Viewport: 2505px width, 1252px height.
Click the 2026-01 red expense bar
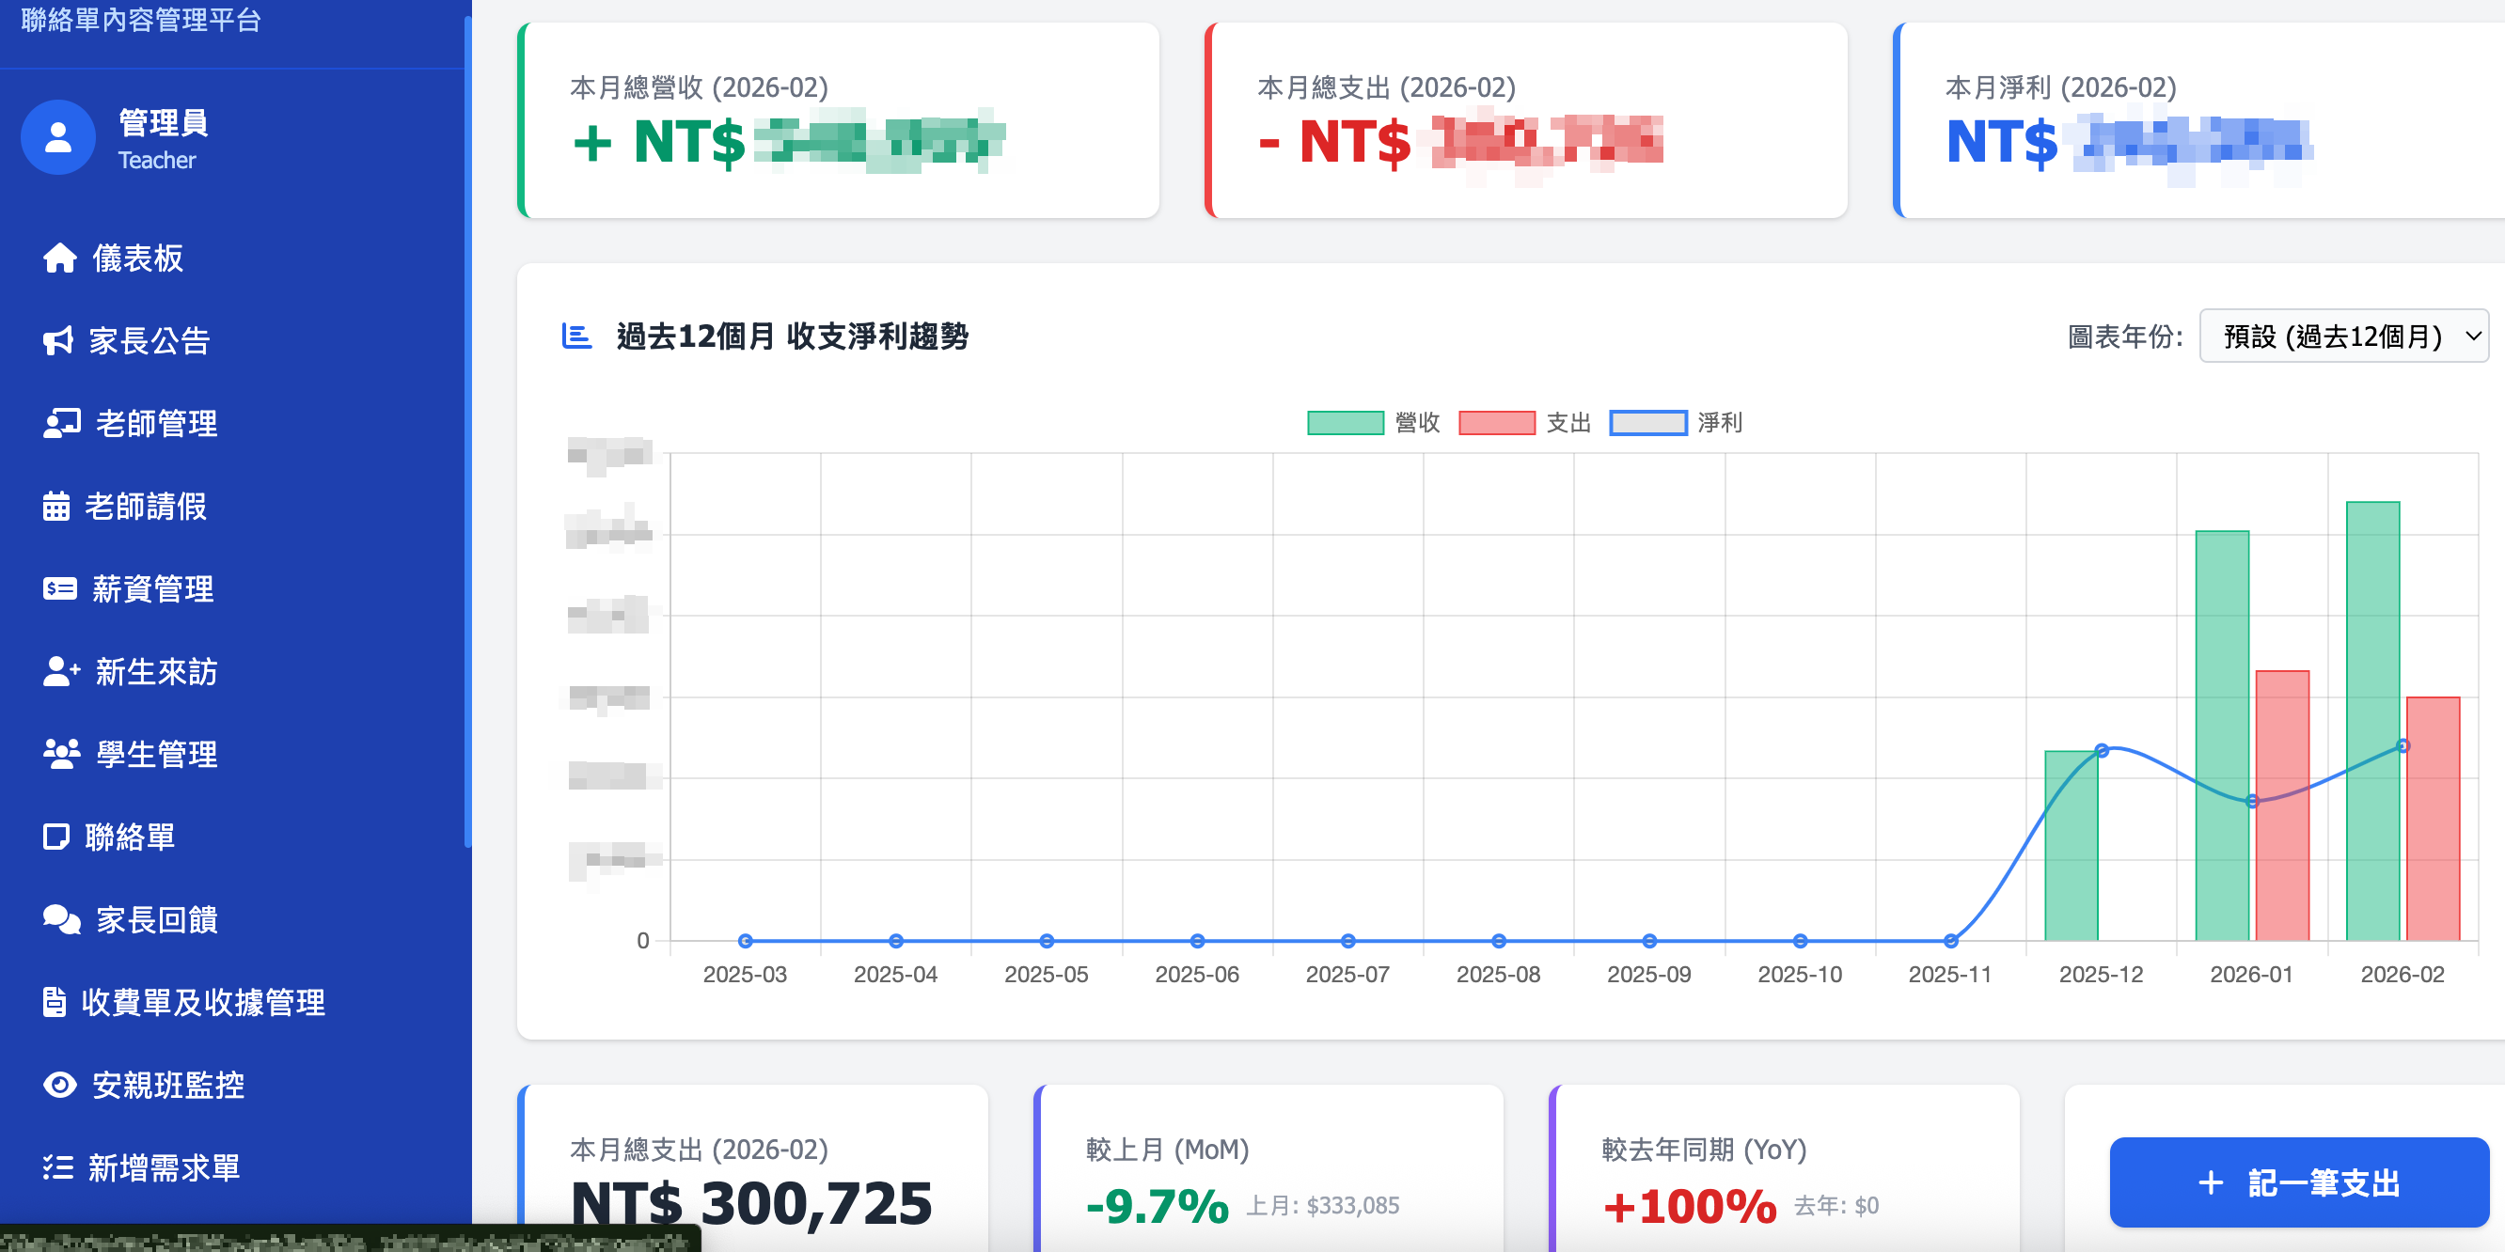pyautogui.click(x=2282, y=806)
